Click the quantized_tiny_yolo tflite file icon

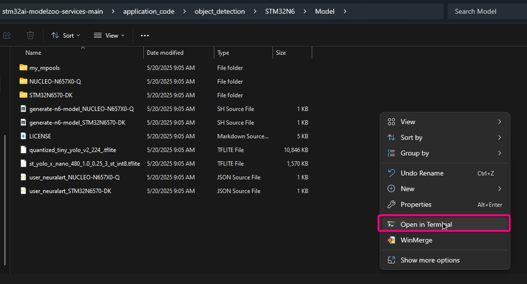(23, 150)
